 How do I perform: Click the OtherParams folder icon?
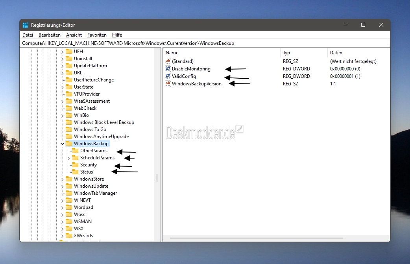point(75,151)
